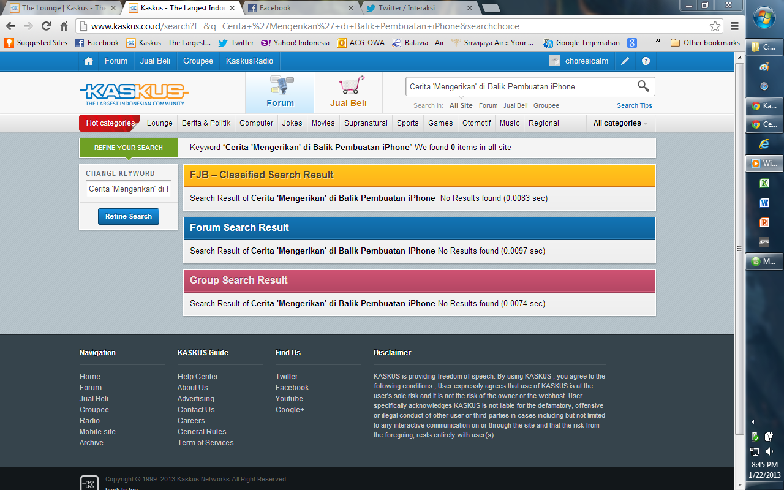The image size is (784, 490).
Task: Open KaskusRadio in top menu
Action: click(249, 61)
